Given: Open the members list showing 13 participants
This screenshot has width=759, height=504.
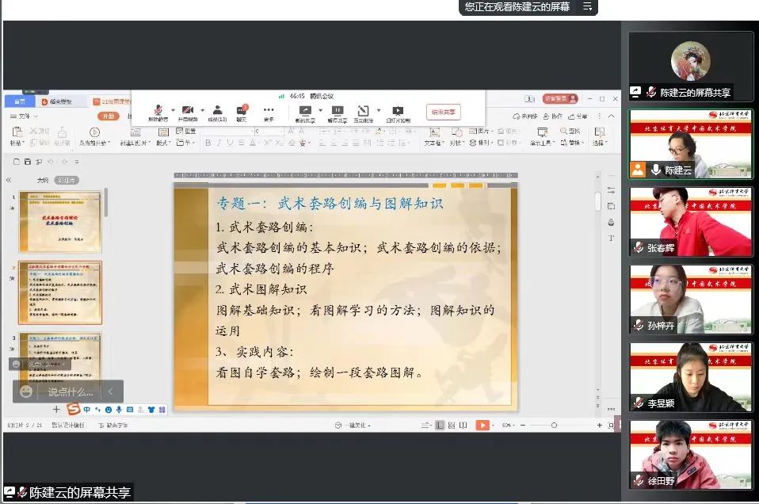Looking at the screenshot, I should [x=219, y=109].
